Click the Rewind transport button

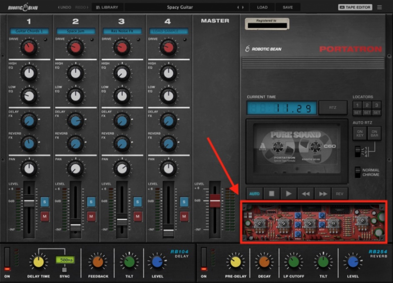point(306,193)
